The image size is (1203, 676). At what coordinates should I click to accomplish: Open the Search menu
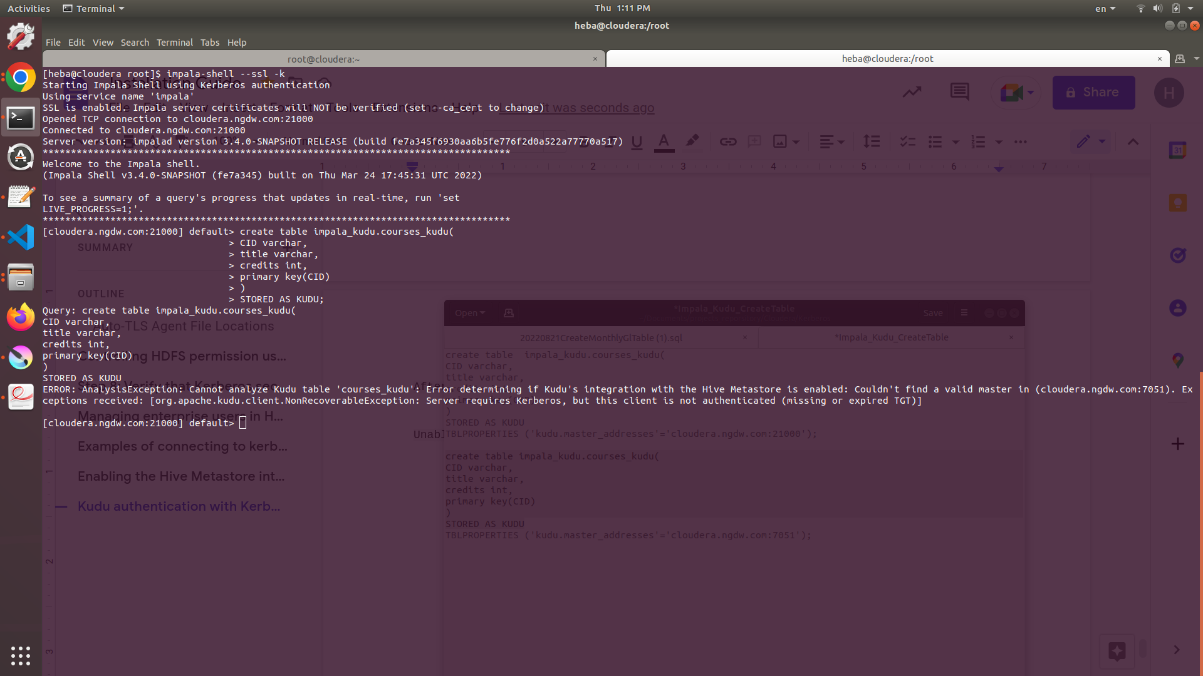135,43
